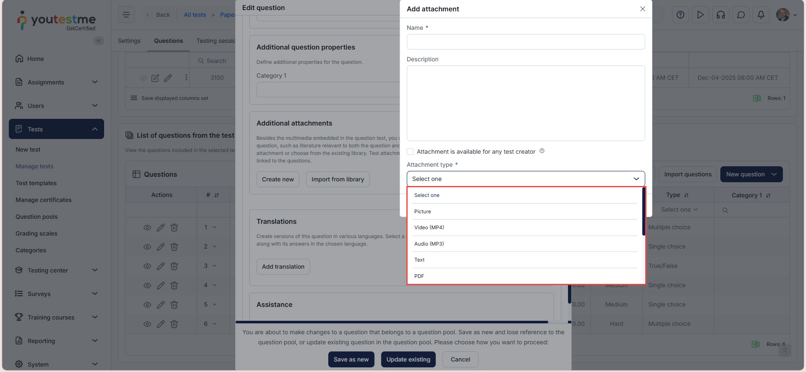Click the hamburger menu icon
The height and width of the screenshot is (372, 806).
[126, 15]
